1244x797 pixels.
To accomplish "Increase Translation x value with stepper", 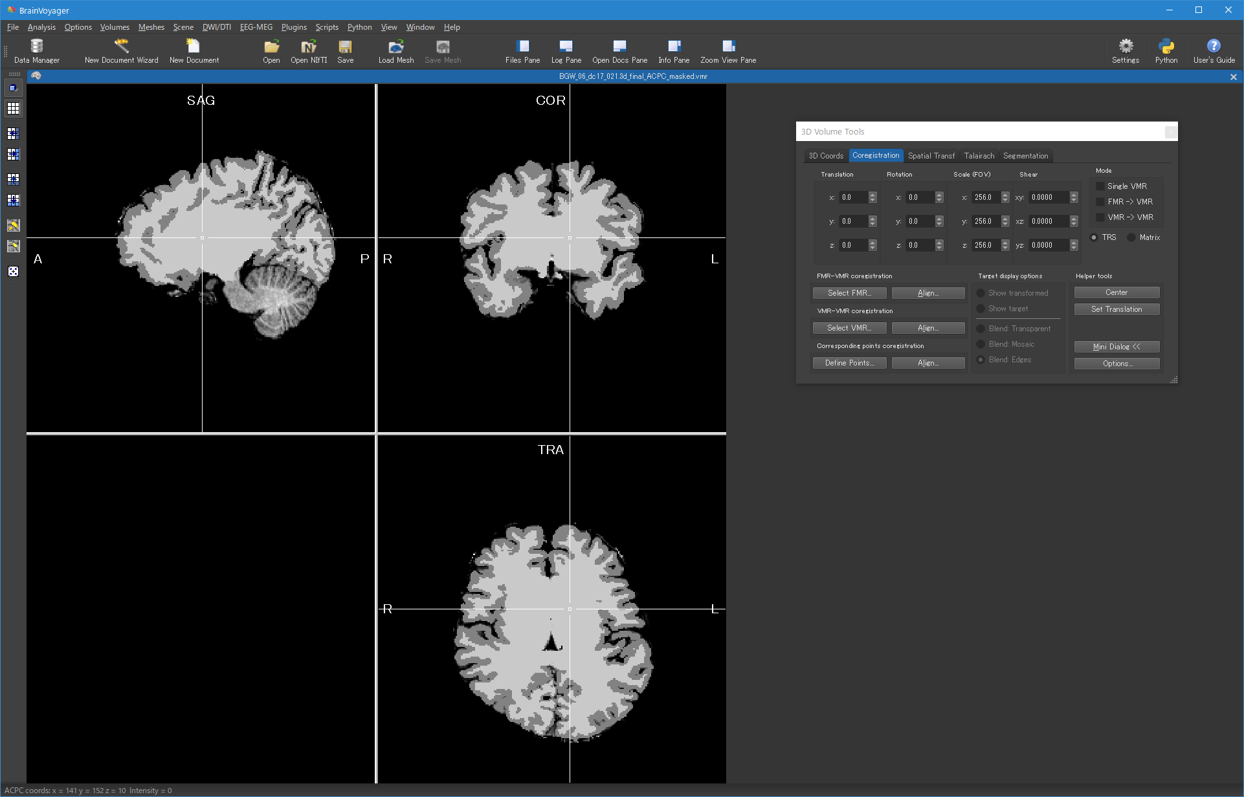I will point(872,195).
